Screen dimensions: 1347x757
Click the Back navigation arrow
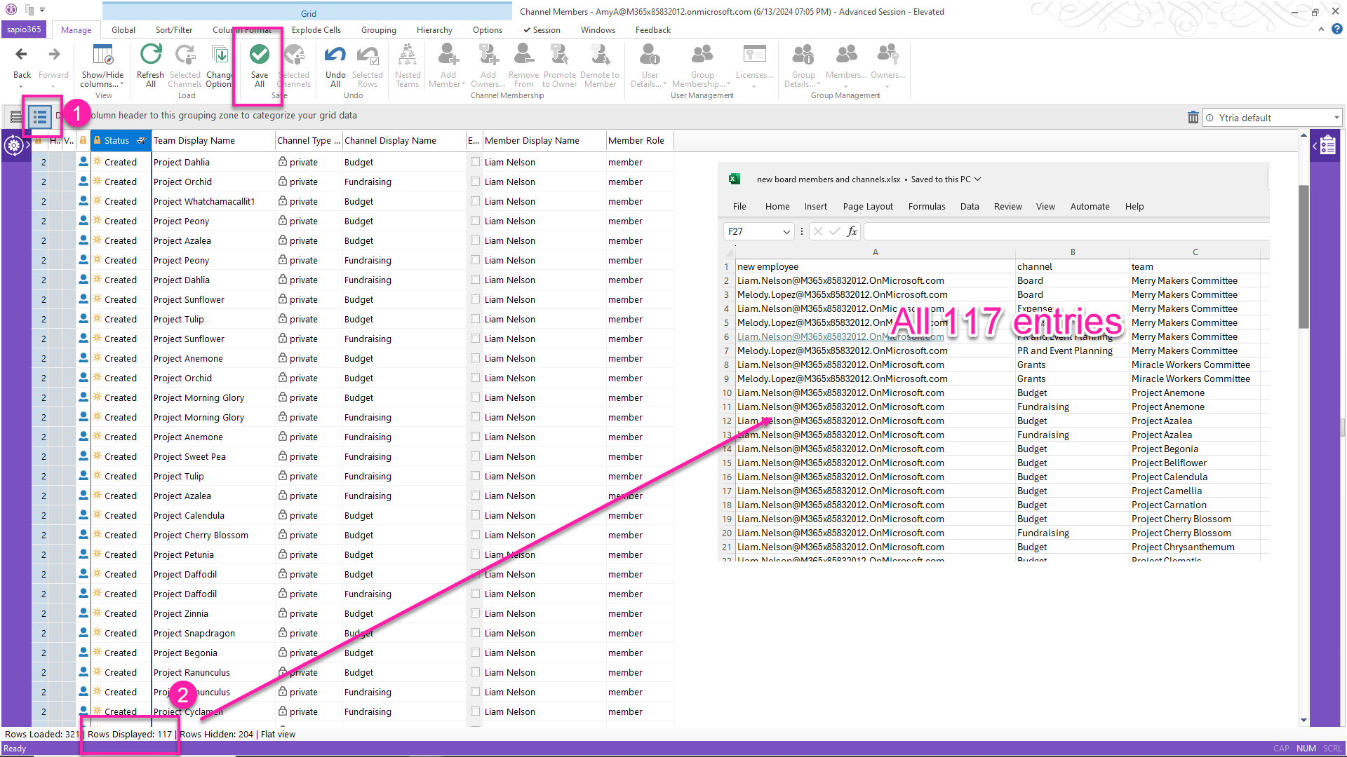pyautogui.click(x=22, y=55)
